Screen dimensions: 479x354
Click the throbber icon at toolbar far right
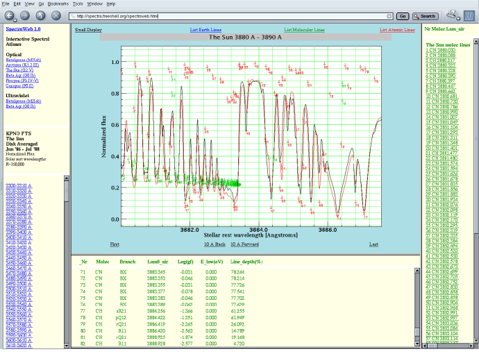point(470,15)
